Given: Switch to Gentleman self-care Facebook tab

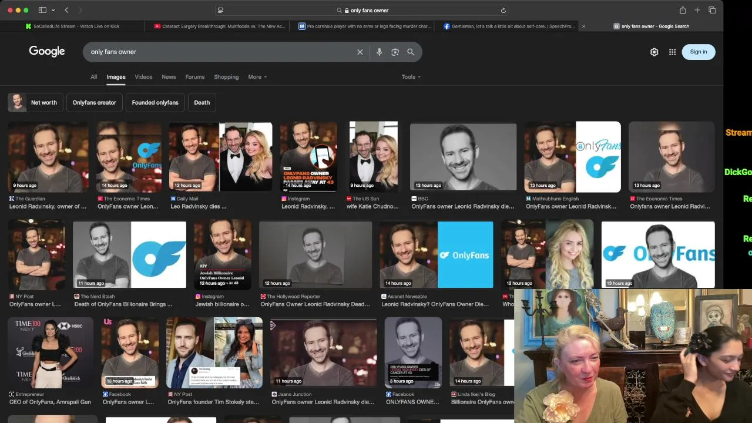Looking at the screenshot, I should pyautogui.click(x=509, y=26).
